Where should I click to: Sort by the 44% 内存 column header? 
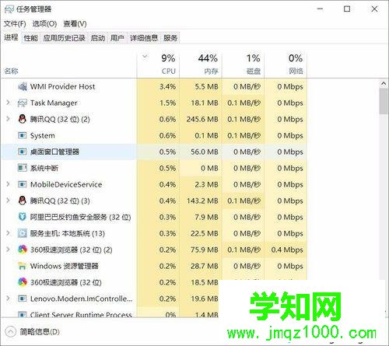point(201,65)
